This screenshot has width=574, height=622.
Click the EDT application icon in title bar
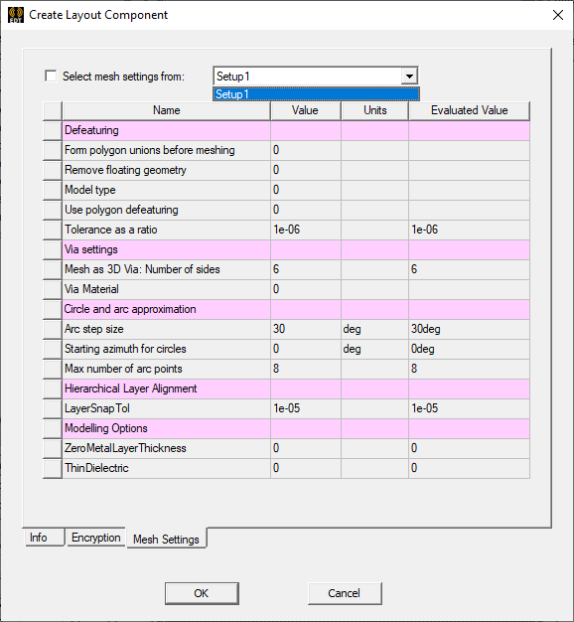coord(16,15)
